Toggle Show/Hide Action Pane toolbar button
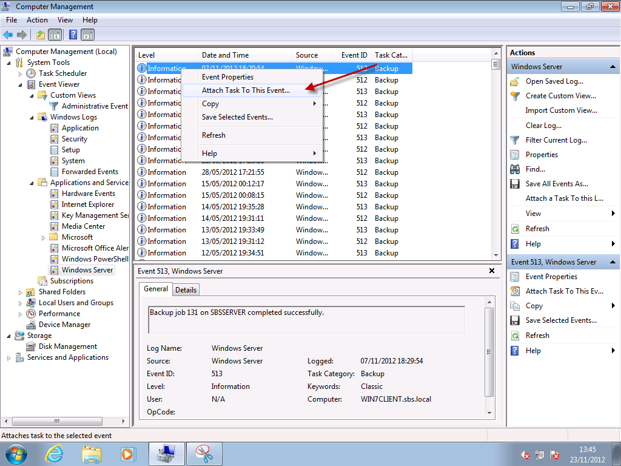The width and height of the screenshot is (621, 466). coord(88,35)
